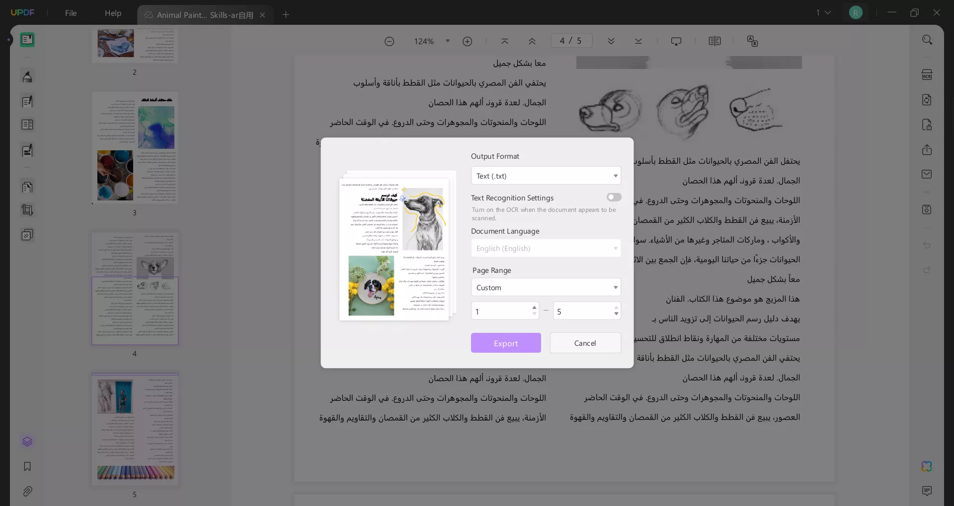Click the protect PDF icon

tap(927, 125)
